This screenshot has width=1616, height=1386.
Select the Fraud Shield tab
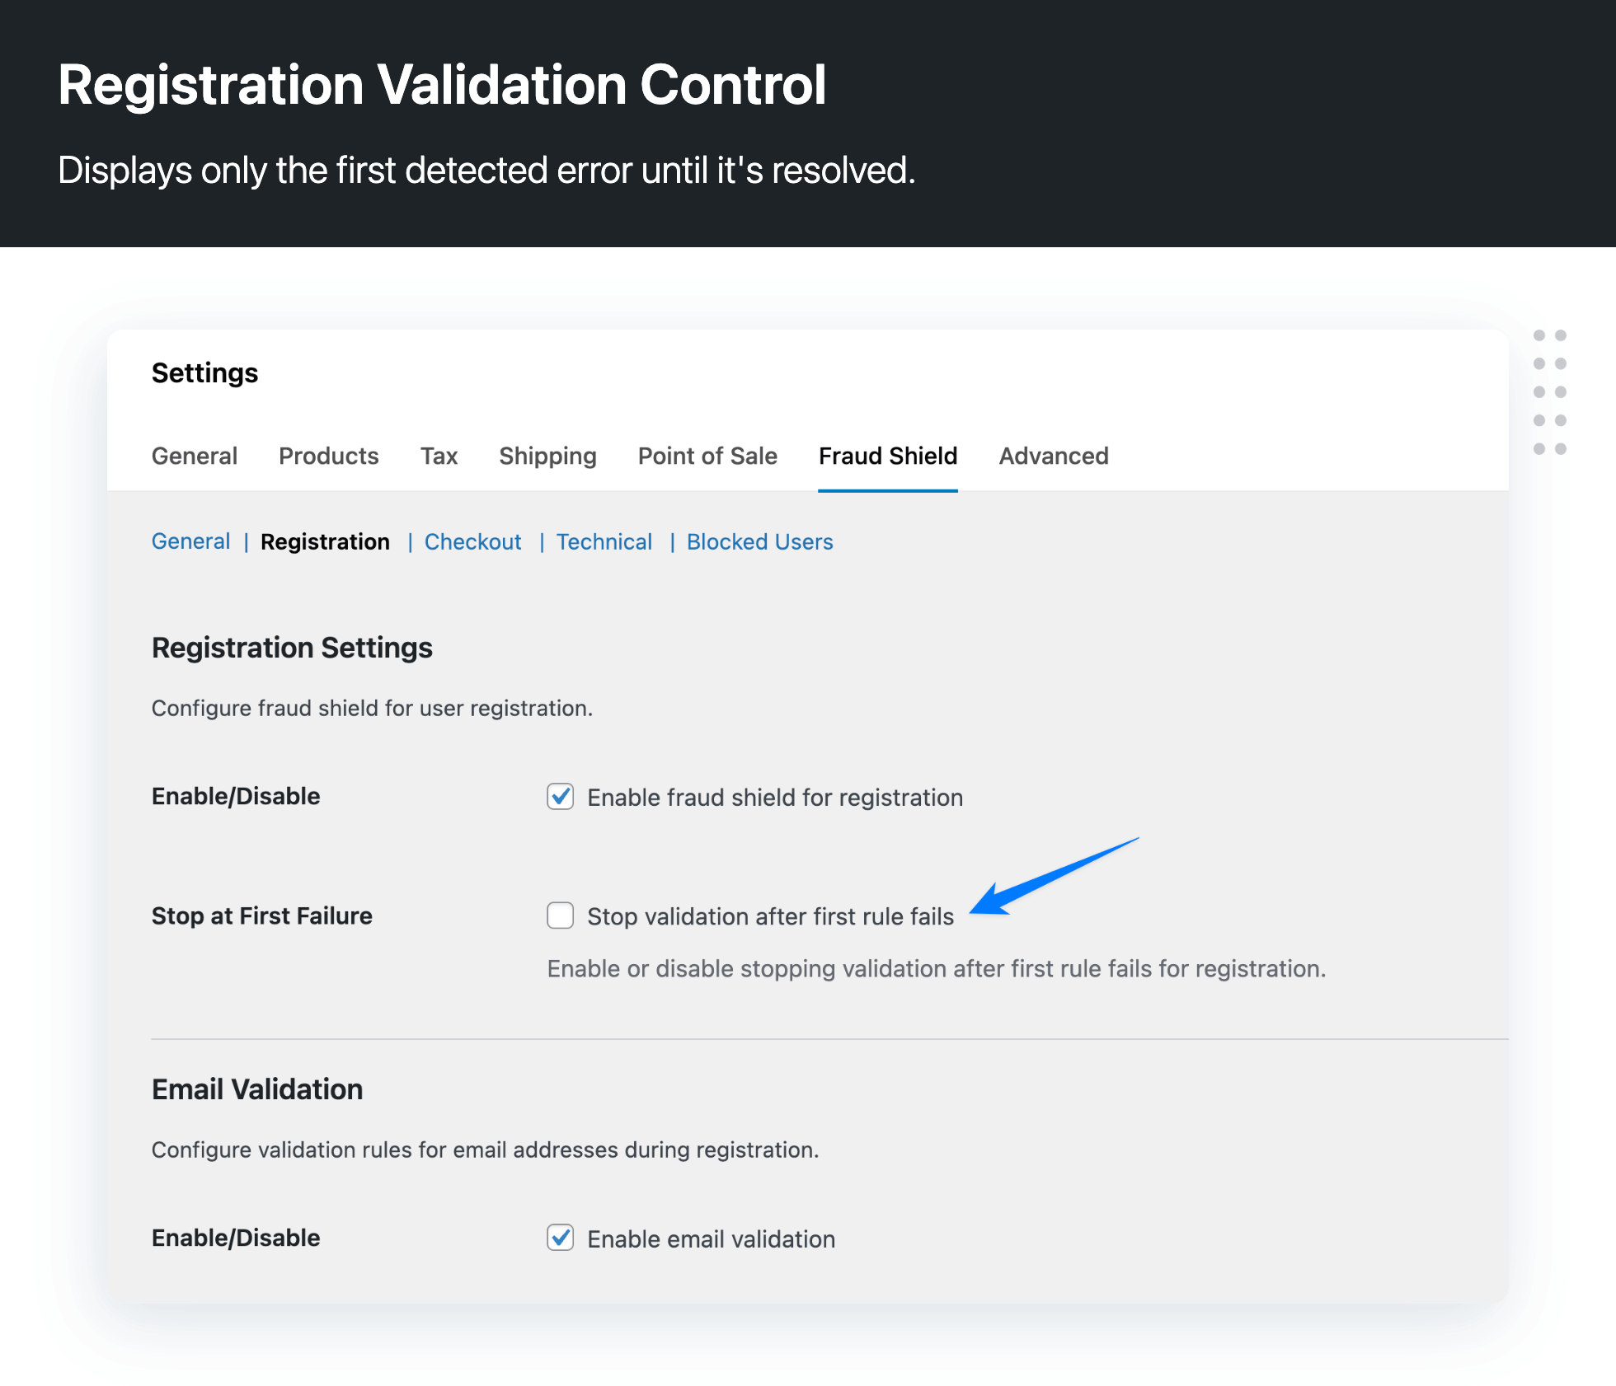887,456
